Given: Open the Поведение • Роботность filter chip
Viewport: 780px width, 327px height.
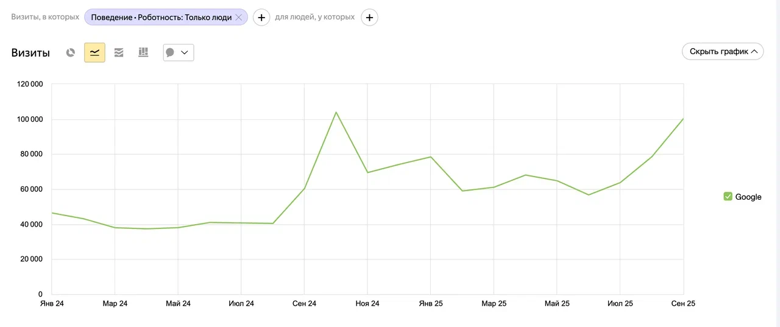Looking at the screenshot, I should click(161, 18).
